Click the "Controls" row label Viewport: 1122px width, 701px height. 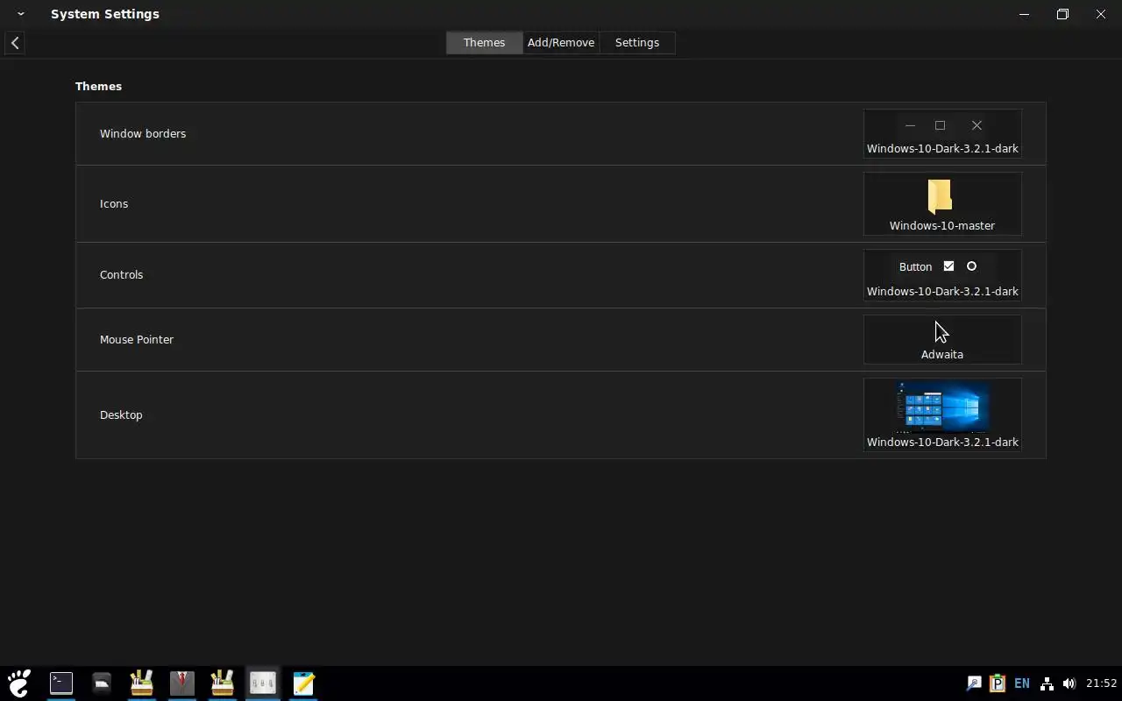121,274
